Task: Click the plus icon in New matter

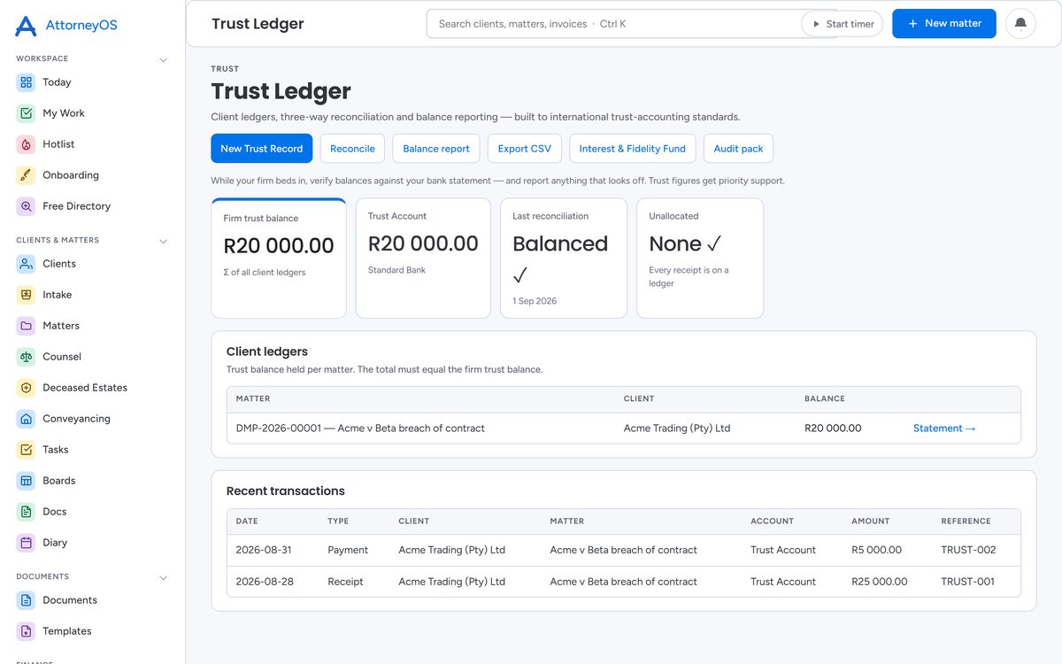Action: (x=913, y=24)
